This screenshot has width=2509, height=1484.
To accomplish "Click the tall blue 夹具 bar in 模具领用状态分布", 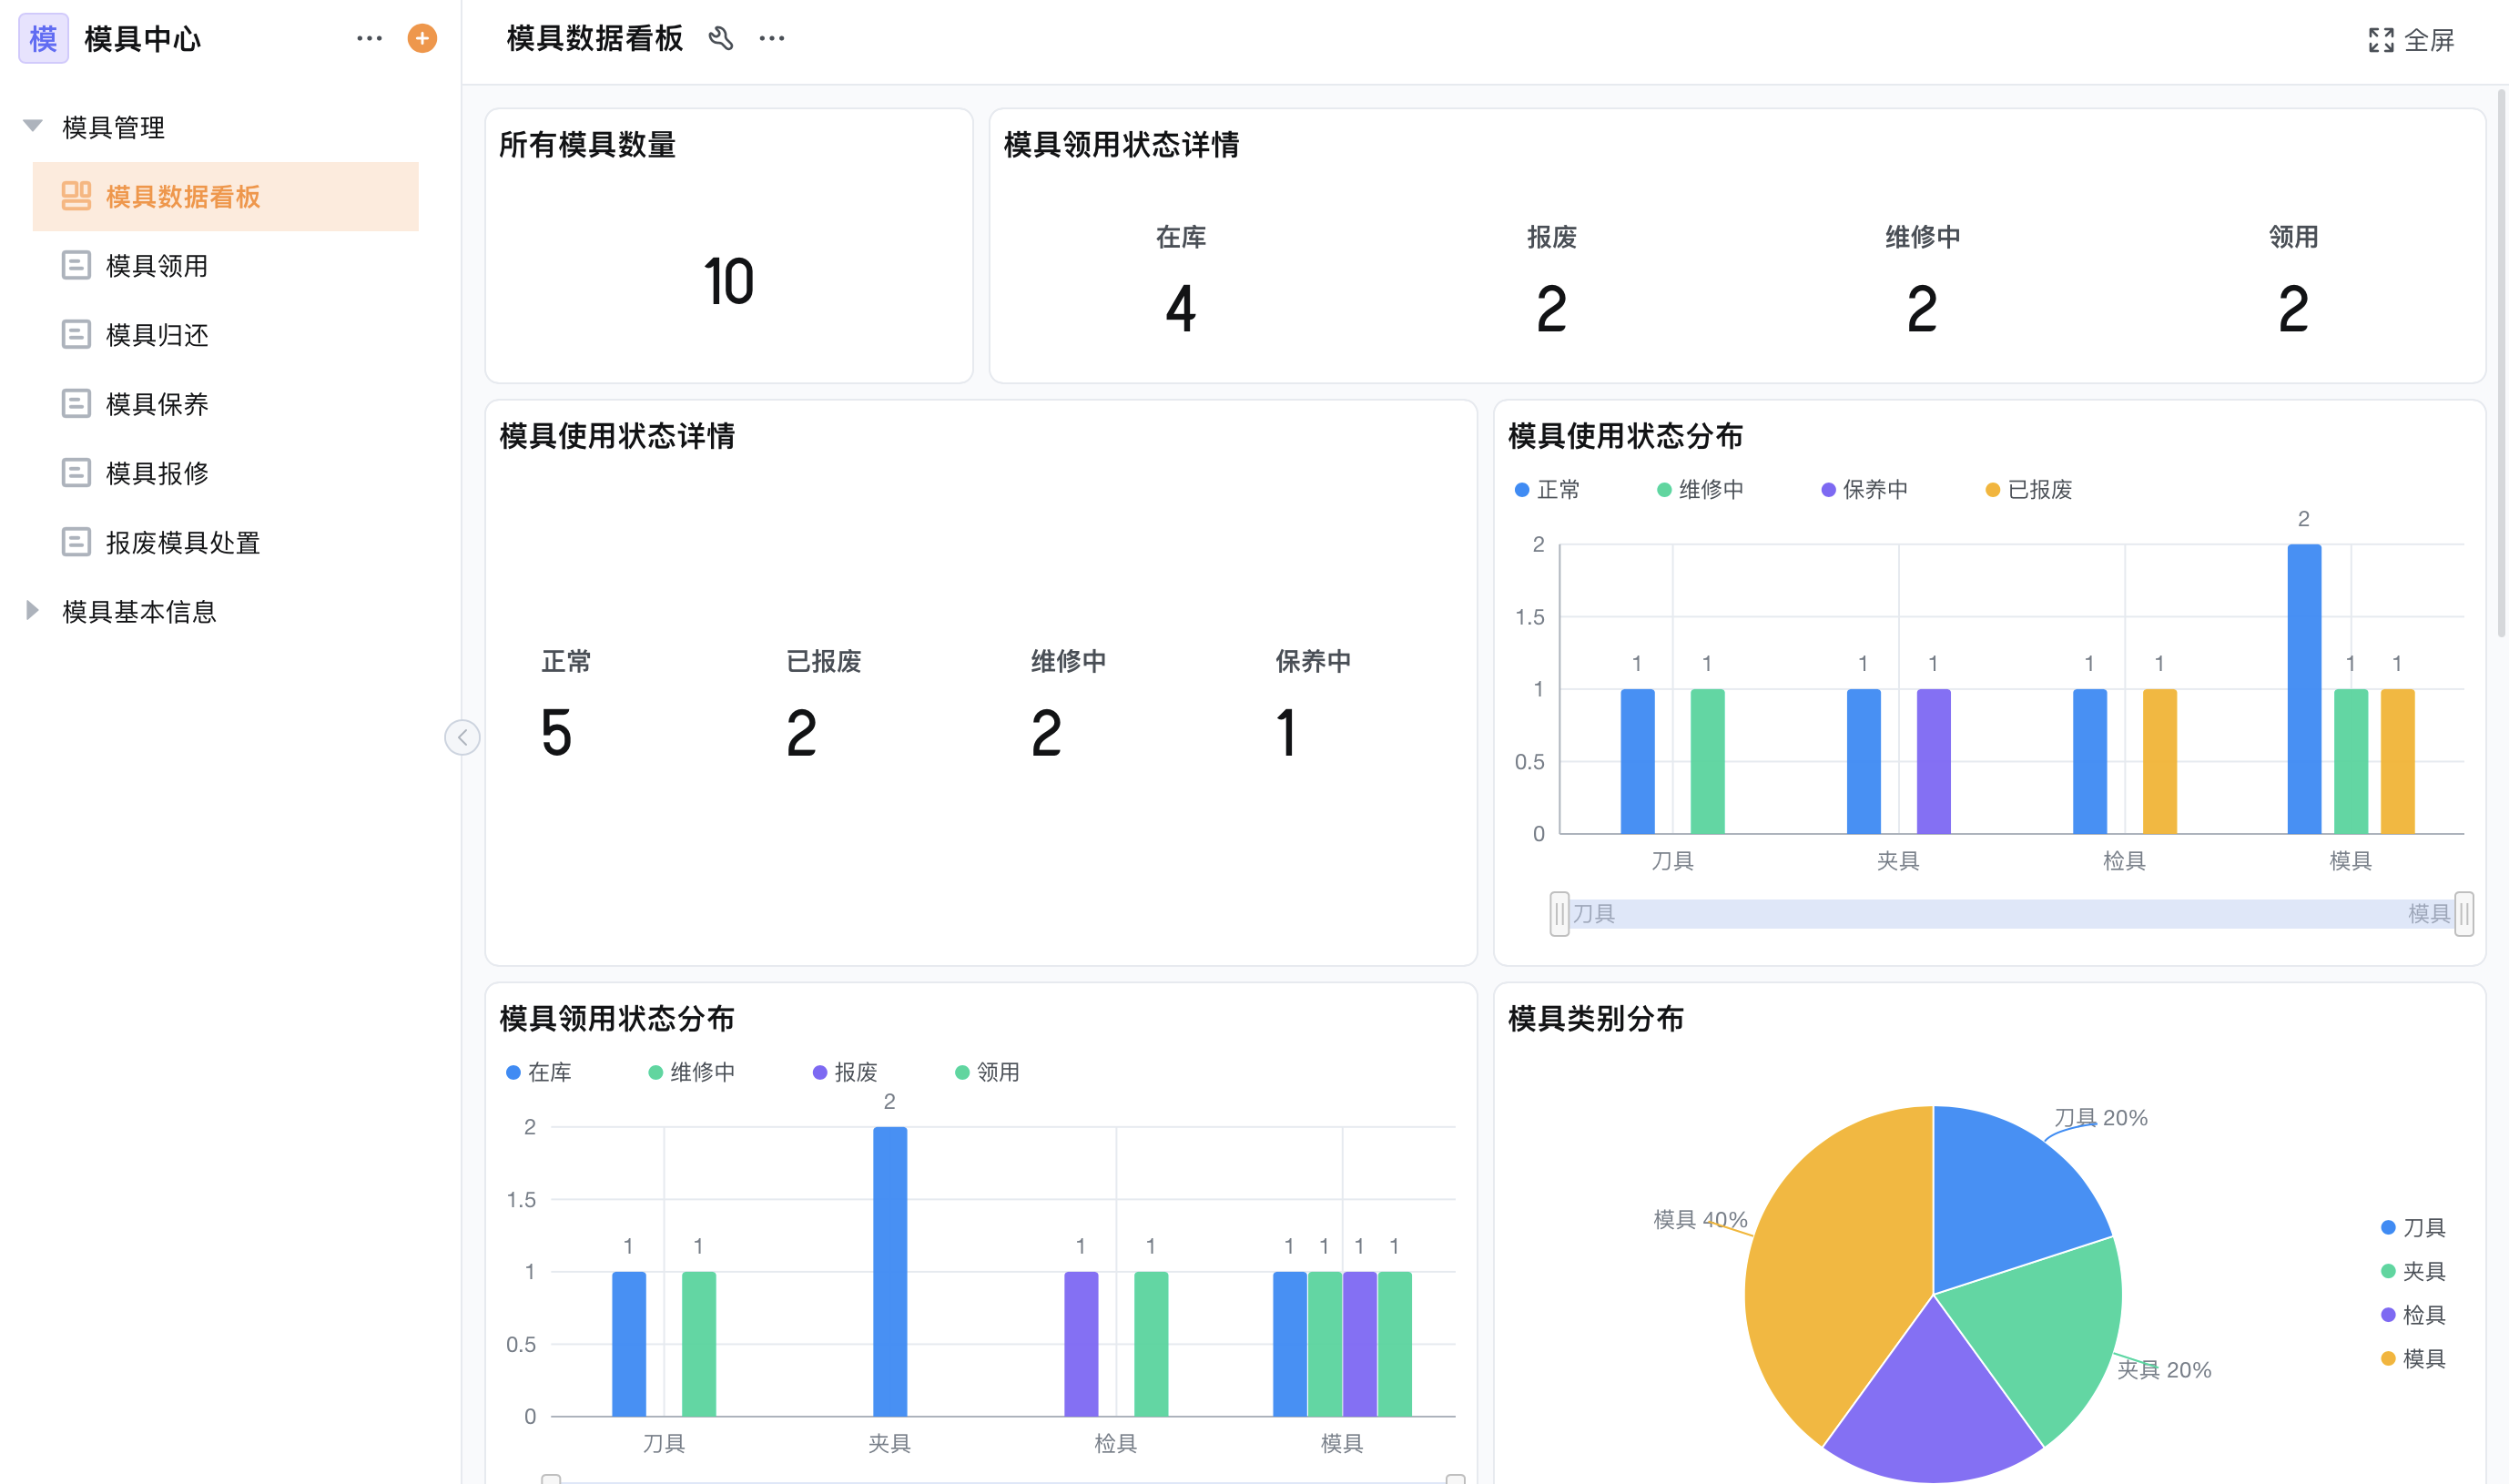I will 890,1272.
